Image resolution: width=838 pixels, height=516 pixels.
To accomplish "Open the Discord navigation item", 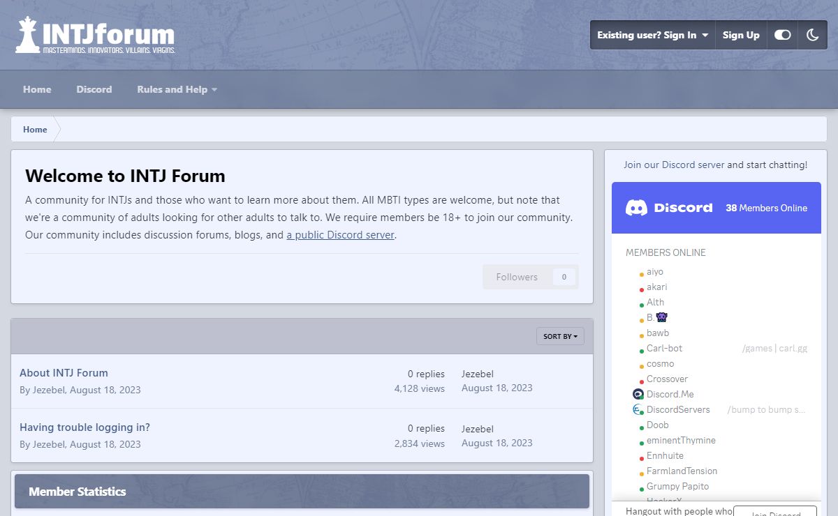I will tap(94, 89).
